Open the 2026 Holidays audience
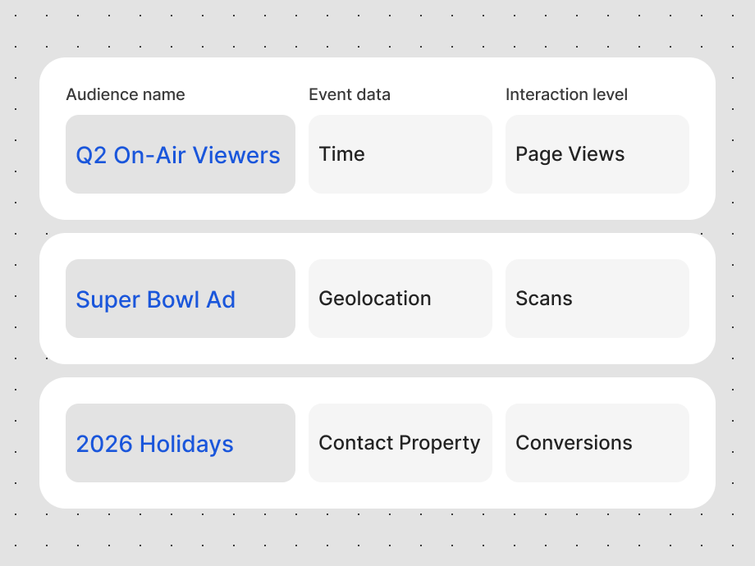The width and height of the screenshot is (755, 566). pyautogui.click(x=180, y=443)
